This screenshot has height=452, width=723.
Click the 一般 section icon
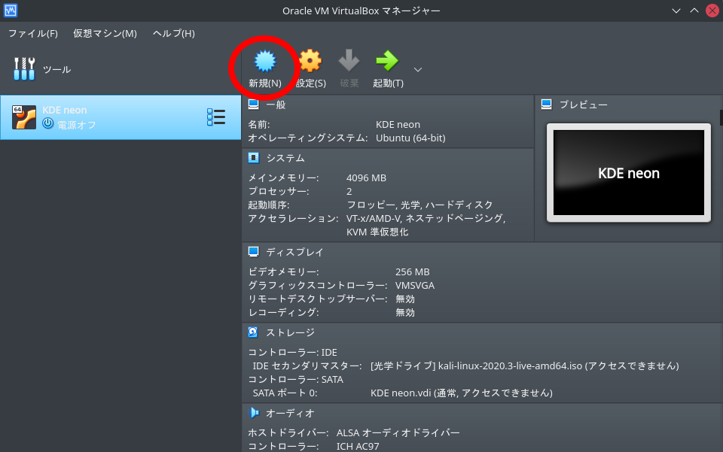tap(254, 104)
